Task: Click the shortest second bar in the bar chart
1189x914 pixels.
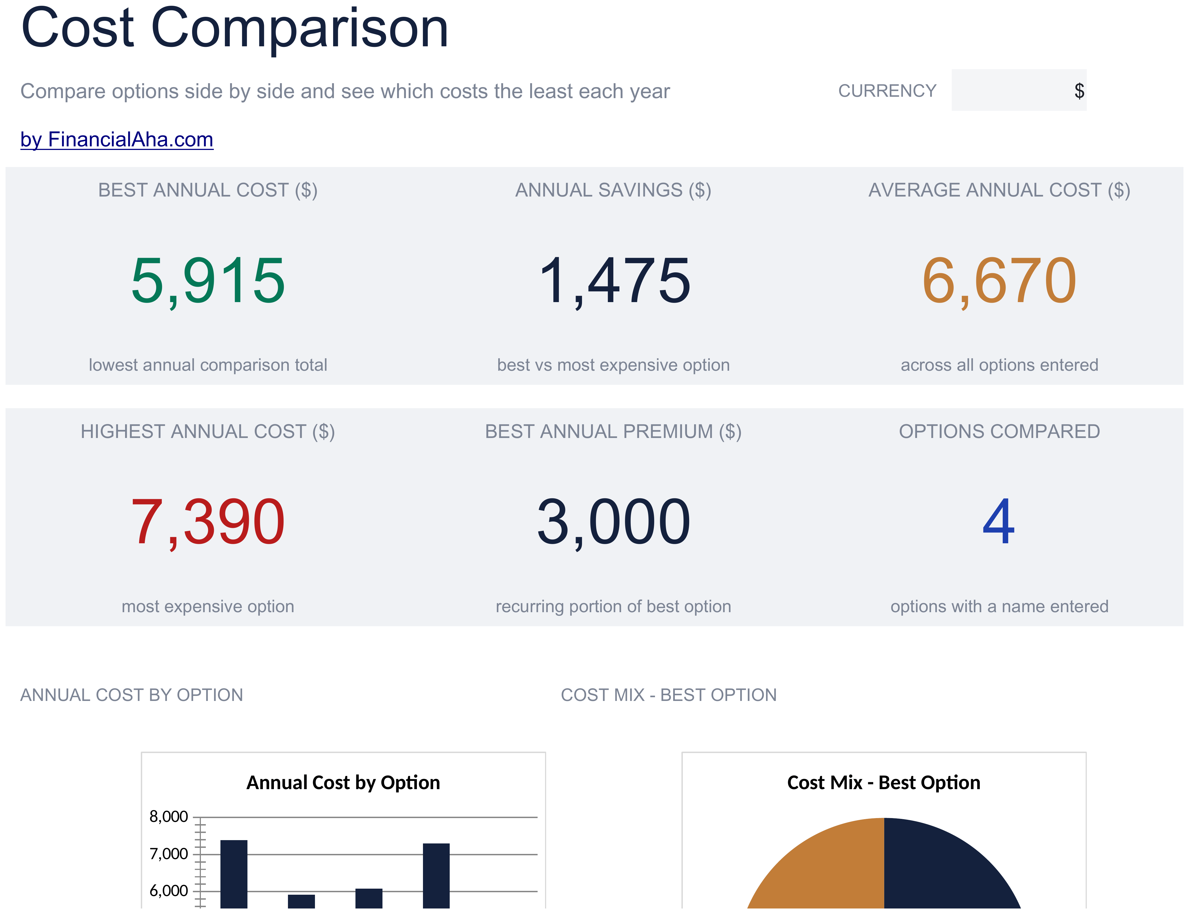Action: [x=301, y=902]
